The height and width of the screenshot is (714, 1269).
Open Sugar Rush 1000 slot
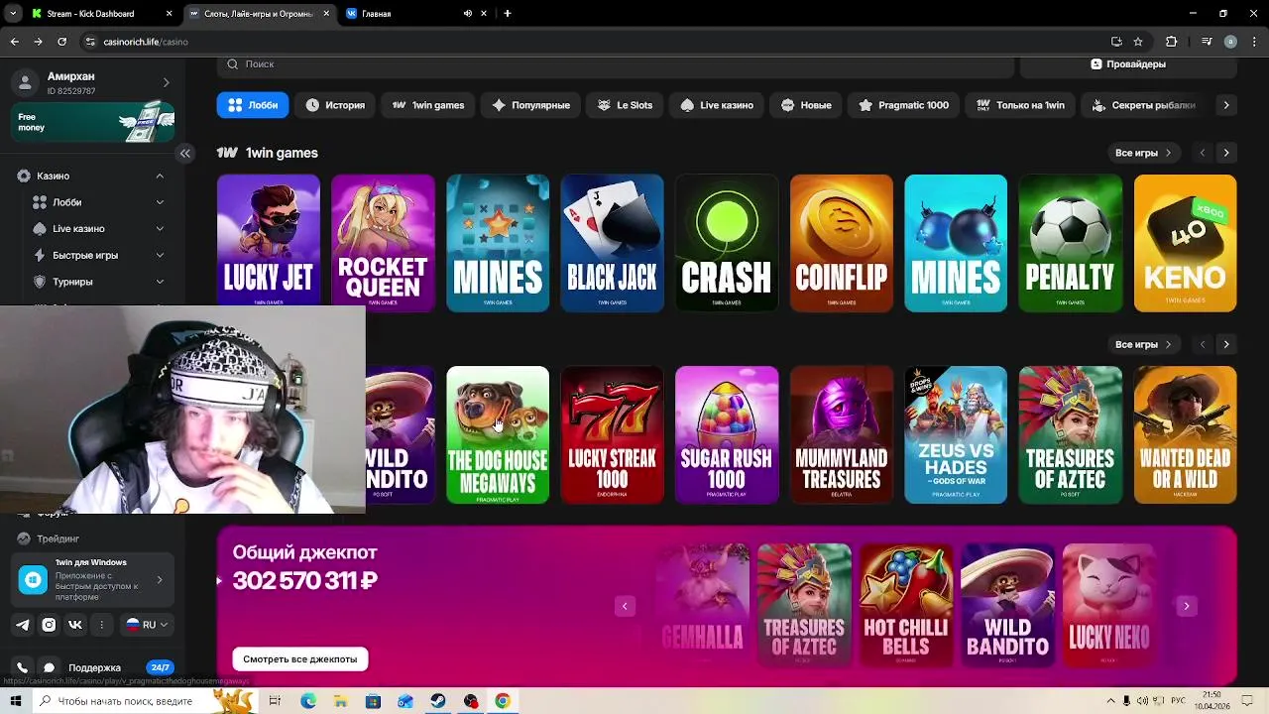pos(727,434)
